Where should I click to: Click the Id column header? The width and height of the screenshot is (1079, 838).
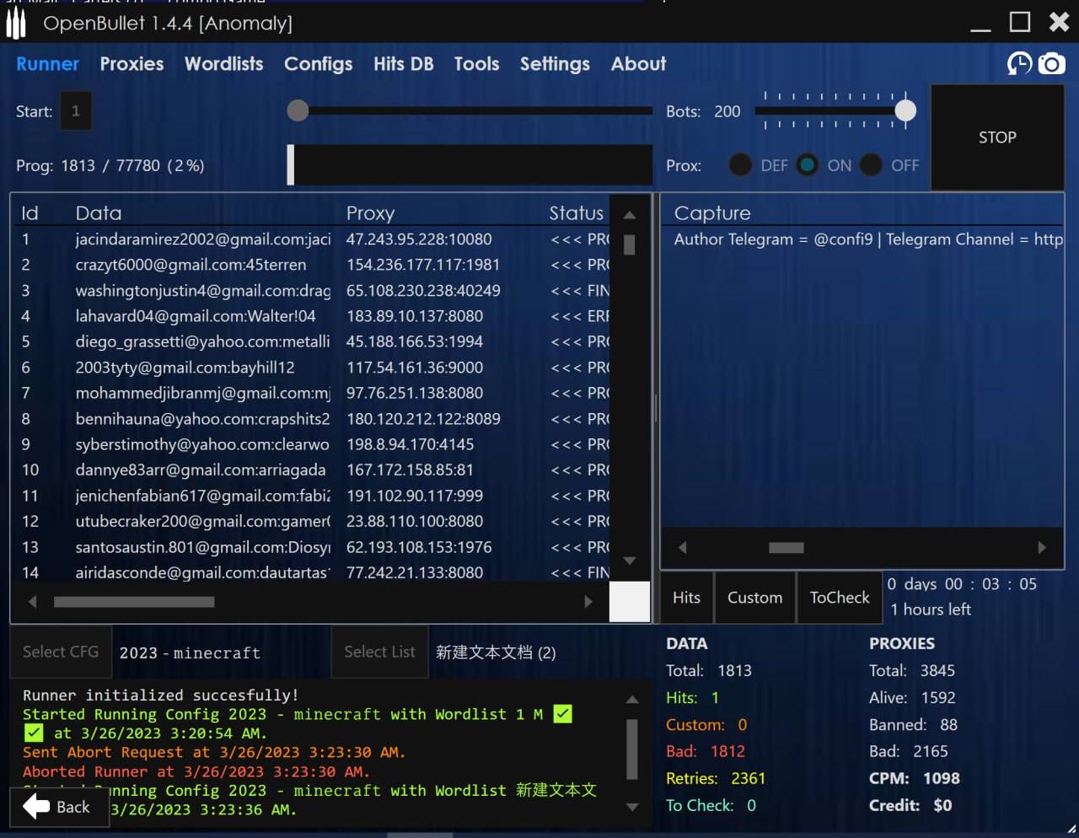[30, 213]
